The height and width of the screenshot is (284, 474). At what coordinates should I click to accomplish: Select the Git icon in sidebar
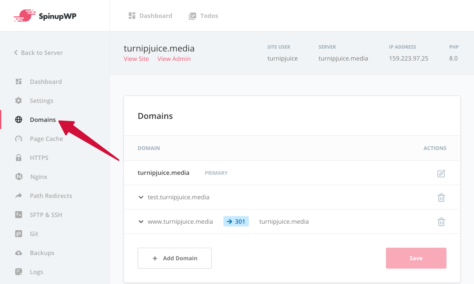pos(19,234)
